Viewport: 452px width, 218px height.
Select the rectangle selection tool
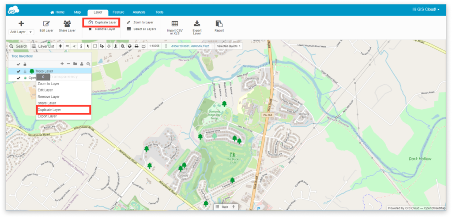95,46
